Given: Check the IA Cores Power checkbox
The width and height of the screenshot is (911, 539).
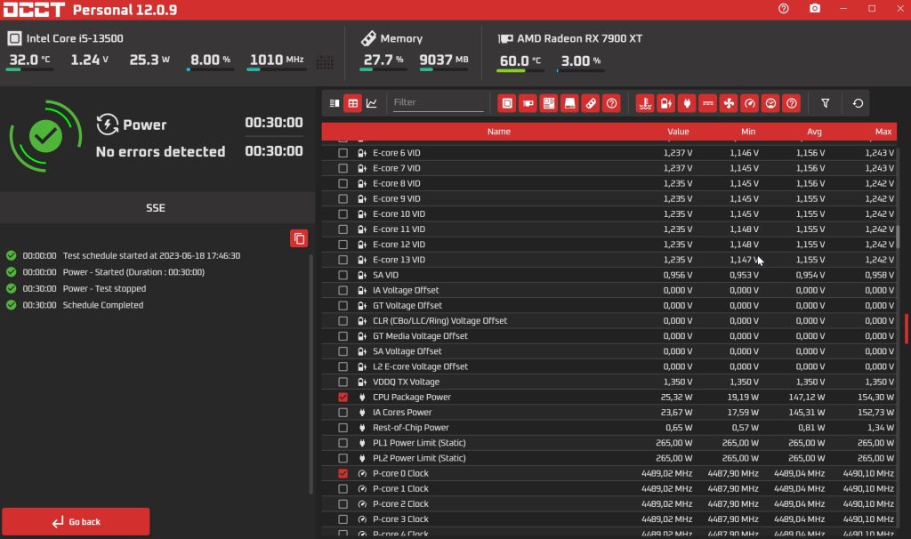Looking at the screenshot, I should pos(343,413).
